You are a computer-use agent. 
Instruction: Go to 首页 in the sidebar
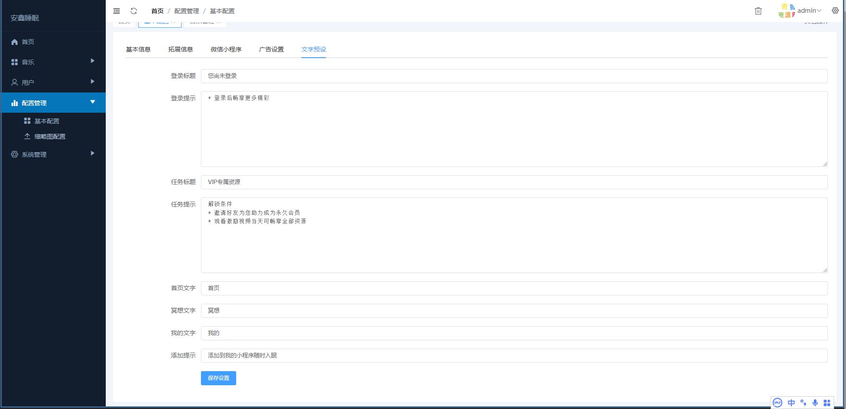click(x=28, y=42)
